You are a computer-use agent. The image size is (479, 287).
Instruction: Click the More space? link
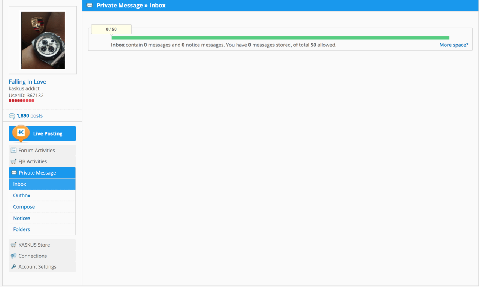[x=454, y=45]
